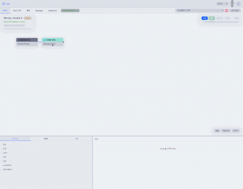Viewport: 243px width, 189px height.
Task: Select the 템플릿 panel tab
Action: click(x=46, y=138)
